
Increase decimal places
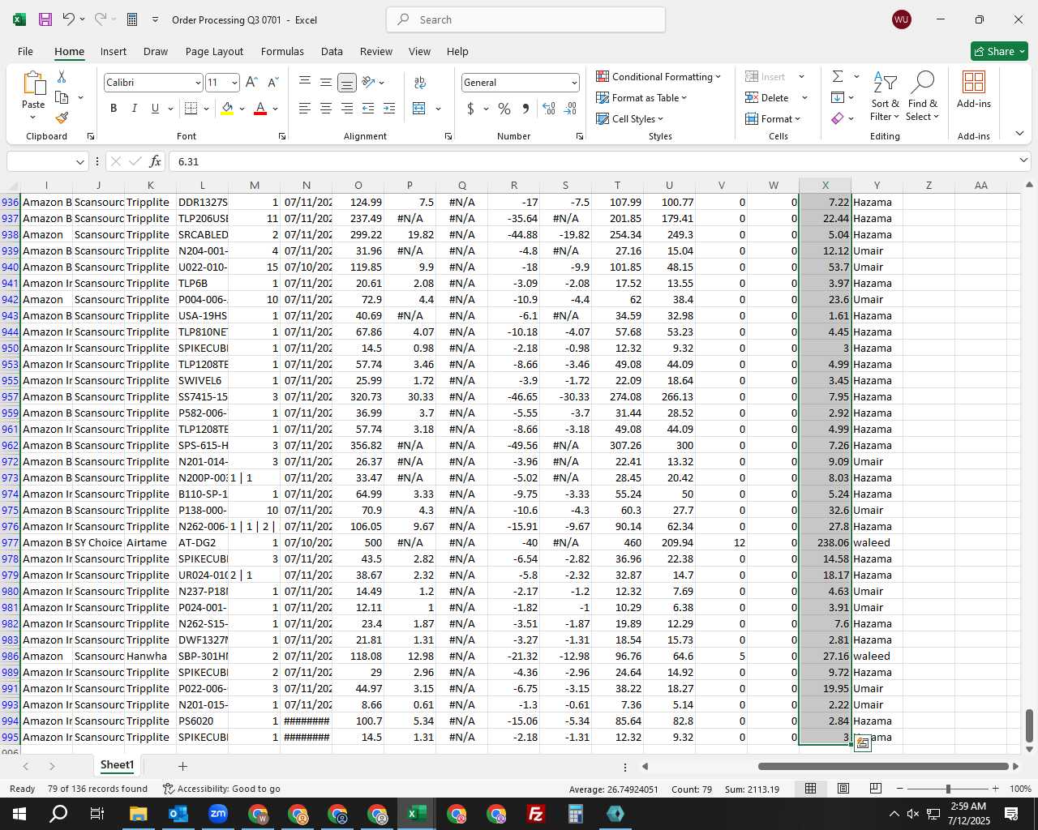[549, 109]
